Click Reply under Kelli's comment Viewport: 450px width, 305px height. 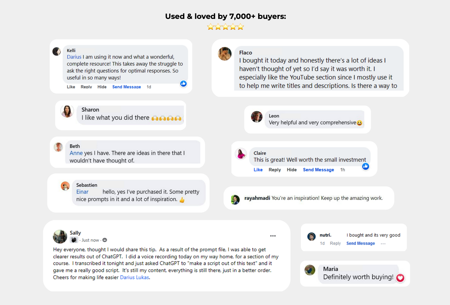click(86, 87)
